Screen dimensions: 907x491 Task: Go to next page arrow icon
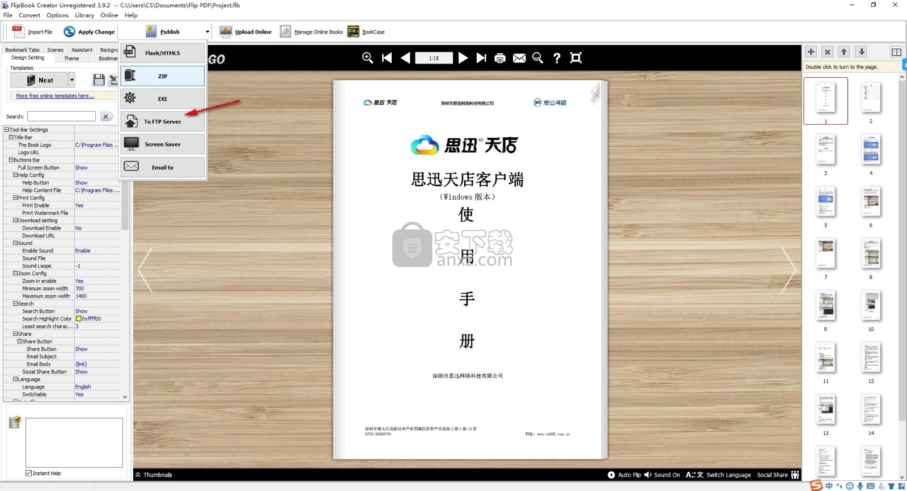pyautogui.click(x=463, y=58)
